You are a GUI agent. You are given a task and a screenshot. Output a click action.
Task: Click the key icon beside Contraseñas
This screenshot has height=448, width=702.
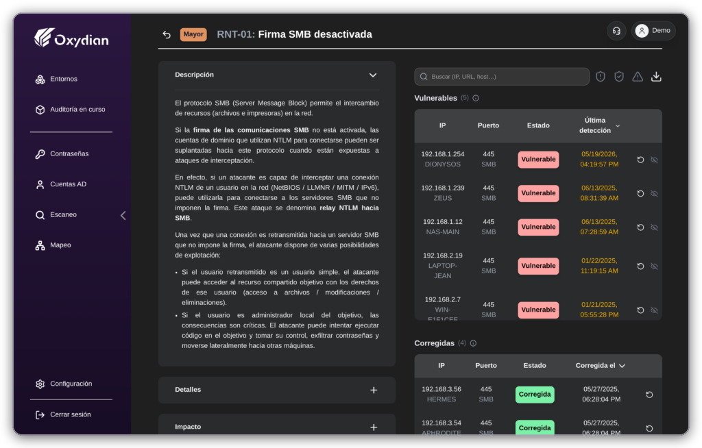(40, 154)
